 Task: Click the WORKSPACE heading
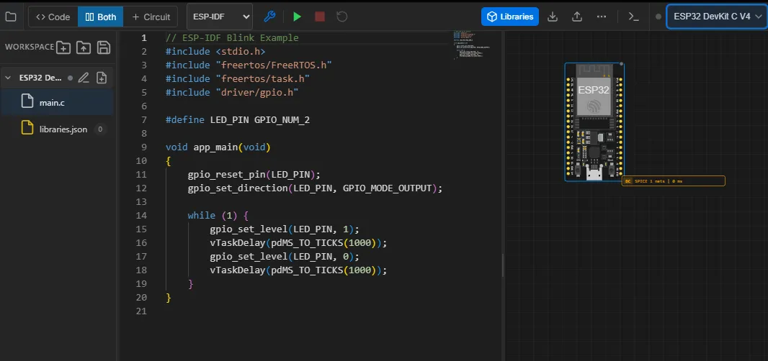(x=30, y=47)
